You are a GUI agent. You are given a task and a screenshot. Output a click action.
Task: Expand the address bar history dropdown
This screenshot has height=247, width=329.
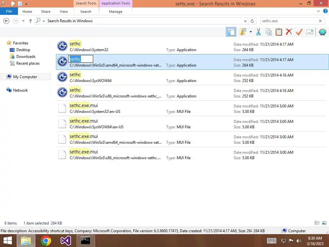point(245,21)
